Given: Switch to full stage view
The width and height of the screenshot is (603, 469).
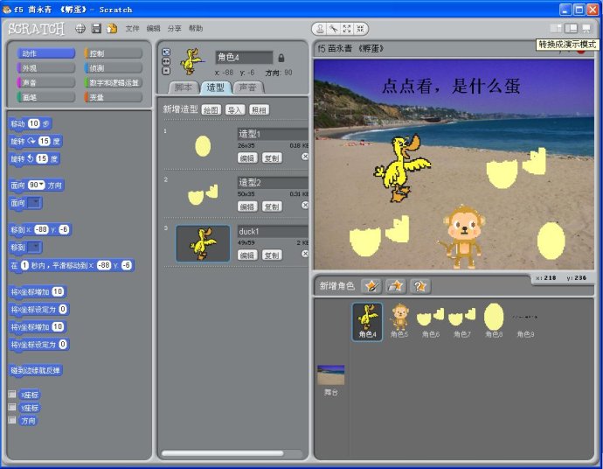Looking at the screenshot, I should click(571, 28).
